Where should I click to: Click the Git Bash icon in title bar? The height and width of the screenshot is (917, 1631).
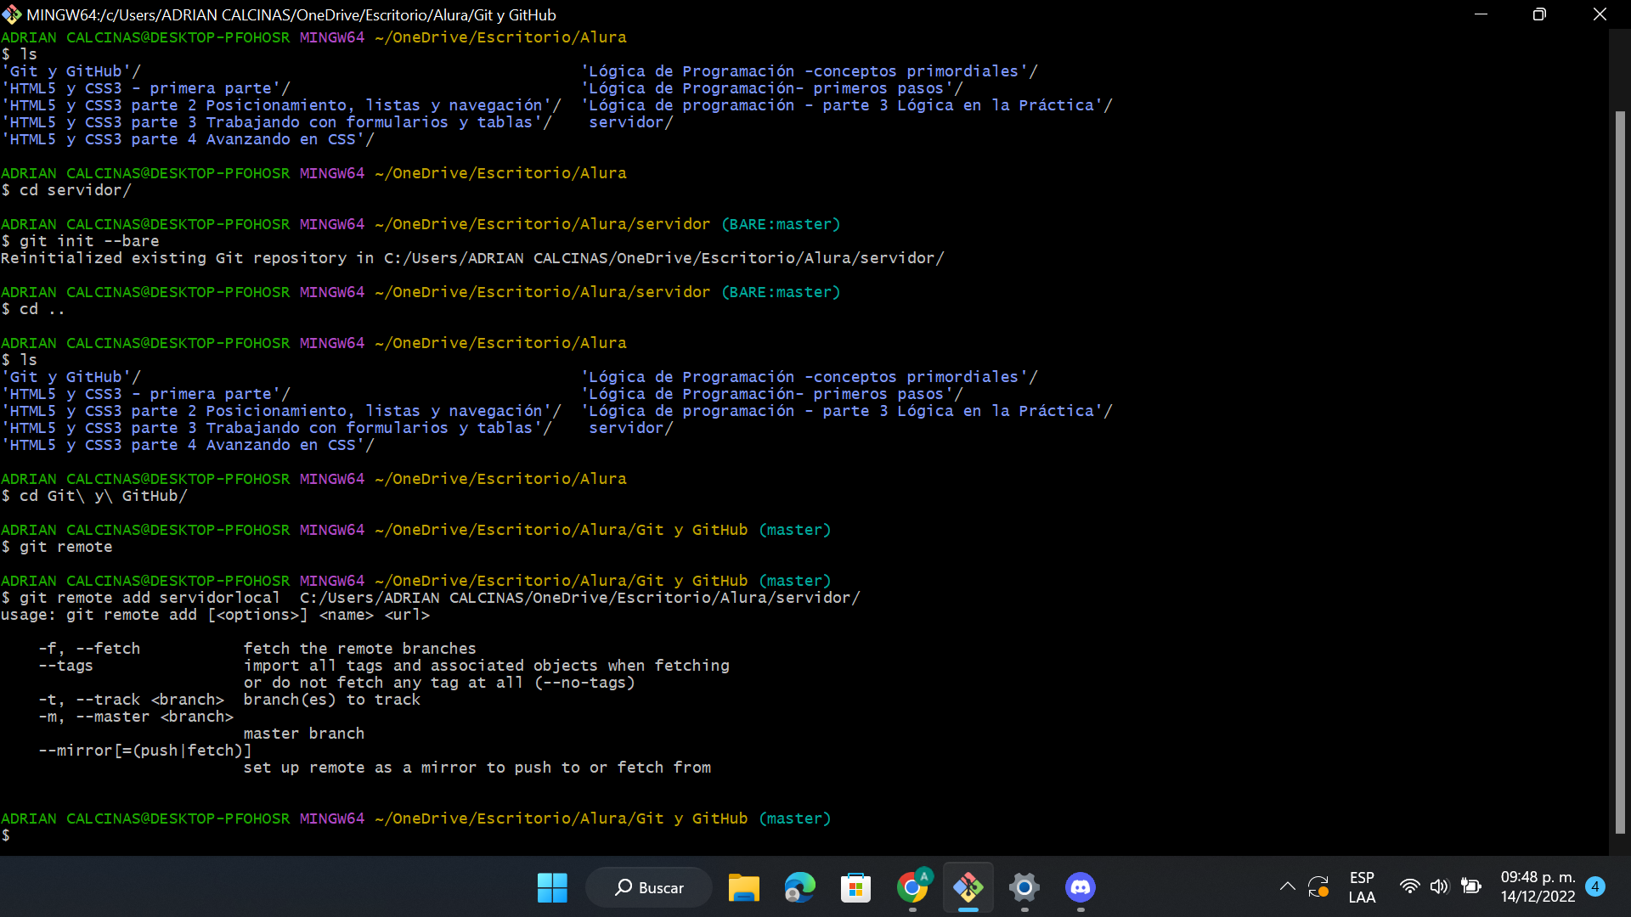pyautogui.click(x=11, y=14)
